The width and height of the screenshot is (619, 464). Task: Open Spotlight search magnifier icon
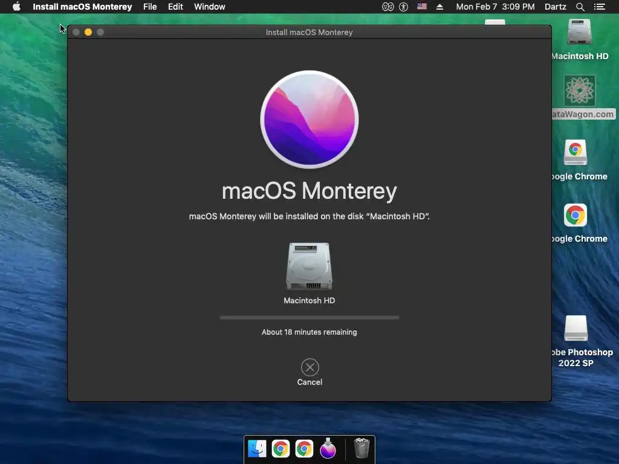point(580,7)
